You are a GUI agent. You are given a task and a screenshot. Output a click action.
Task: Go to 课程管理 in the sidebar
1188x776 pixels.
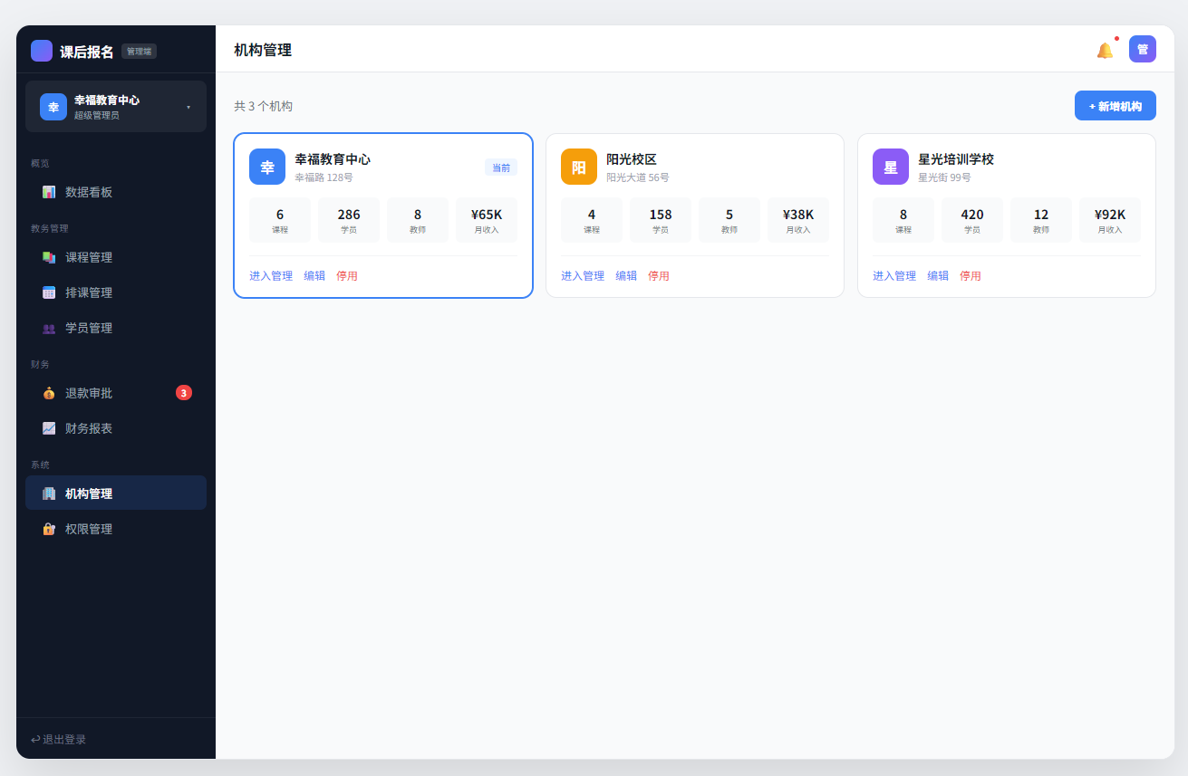pos(116,257)
